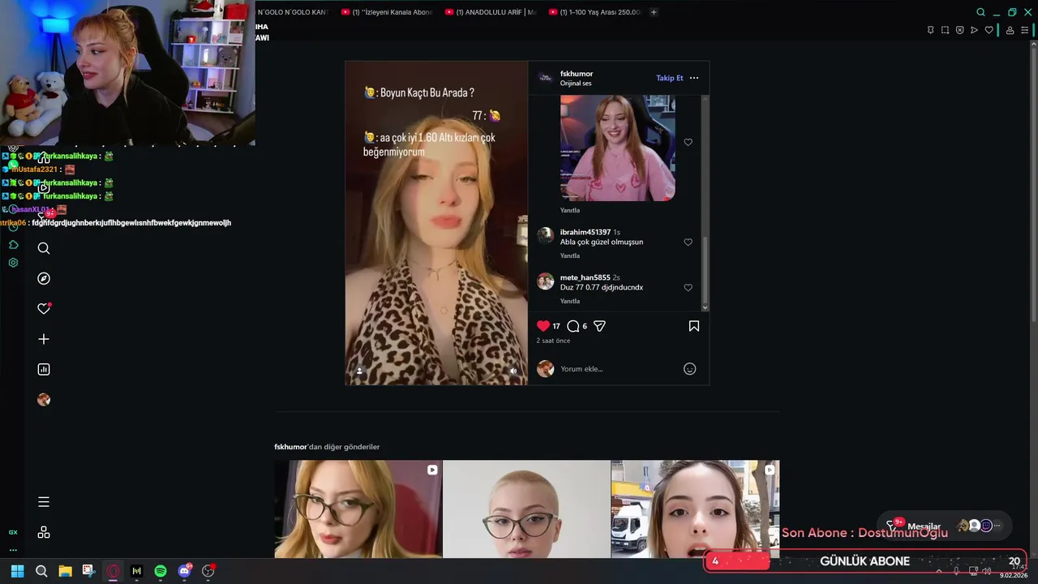Screen dimensions: 1038x584
Task: Open the image attached in the comment
Action: click(x=617, y=148)
